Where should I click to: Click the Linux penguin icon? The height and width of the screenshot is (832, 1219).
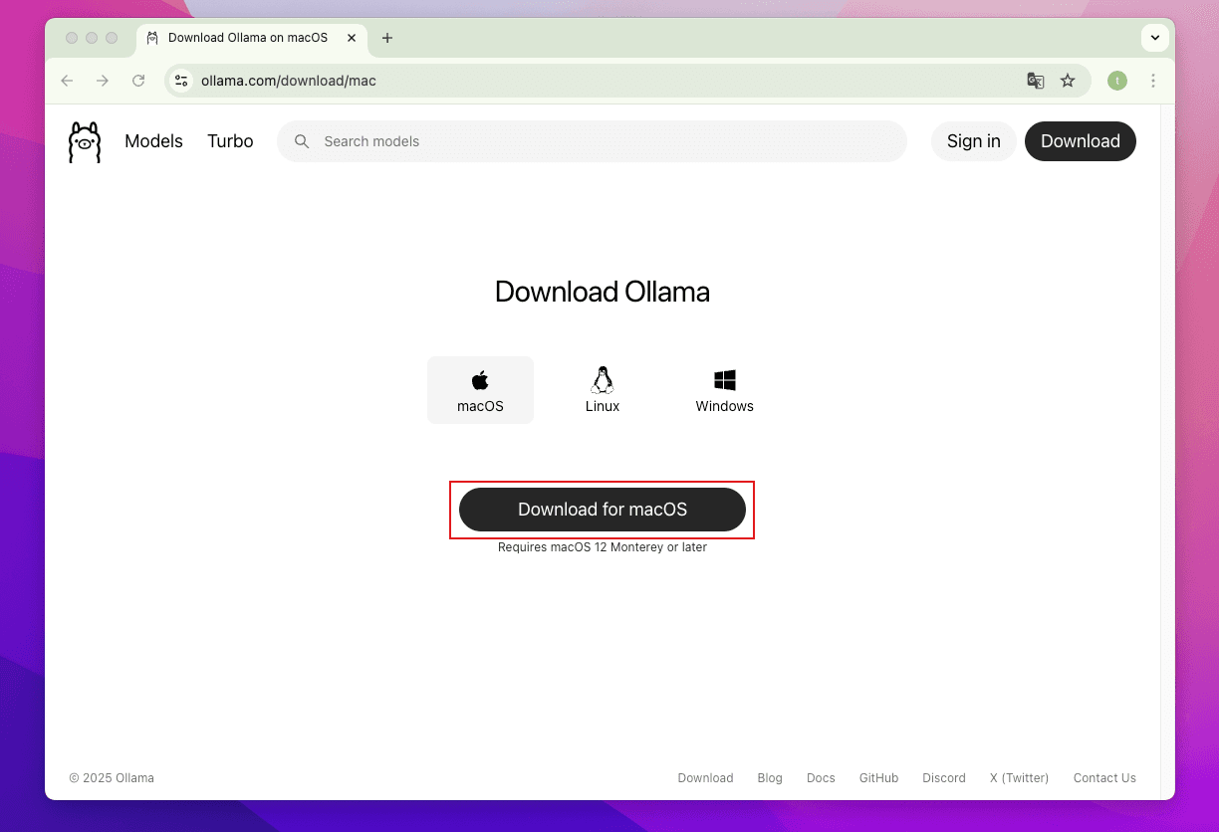[602, 380]
